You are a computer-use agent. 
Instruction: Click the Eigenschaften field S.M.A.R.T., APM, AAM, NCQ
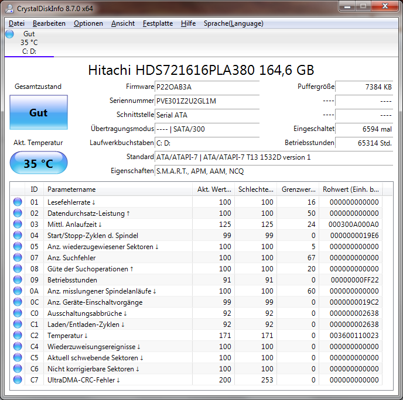point(274,171)
